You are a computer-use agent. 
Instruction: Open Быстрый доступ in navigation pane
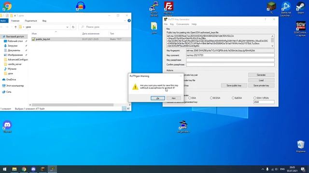tap(15, 37)
